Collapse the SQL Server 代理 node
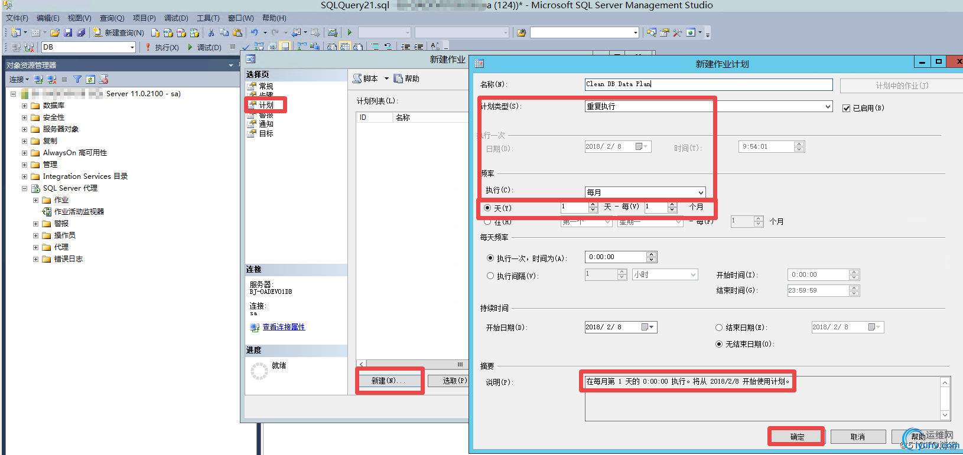The width and height of the screenshot is (963, 455). [x=24, y=188]
